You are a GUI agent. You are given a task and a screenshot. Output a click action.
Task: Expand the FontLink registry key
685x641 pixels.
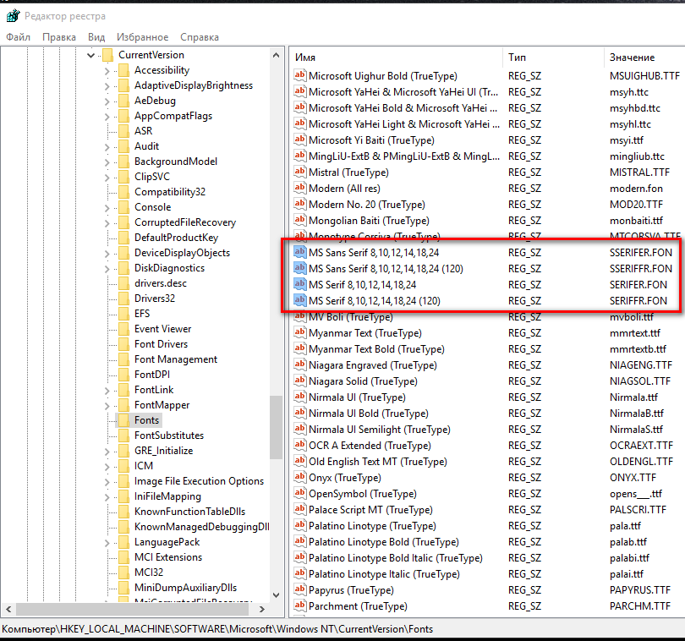click(107, 390)
